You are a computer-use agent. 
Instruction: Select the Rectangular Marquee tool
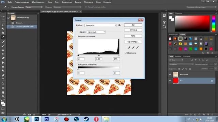pyautogui.click(x=3, y=20)
